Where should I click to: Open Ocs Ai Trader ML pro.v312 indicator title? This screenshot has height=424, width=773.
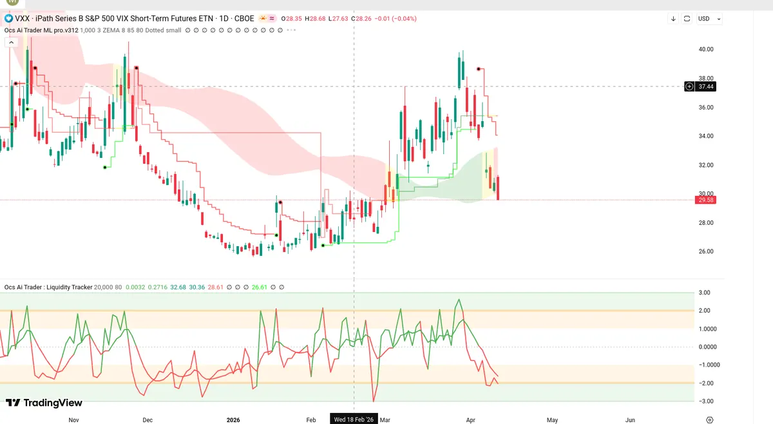[41, 30]
